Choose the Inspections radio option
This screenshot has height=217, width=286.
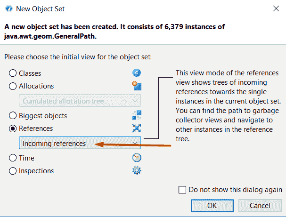[x=13, y=171]
